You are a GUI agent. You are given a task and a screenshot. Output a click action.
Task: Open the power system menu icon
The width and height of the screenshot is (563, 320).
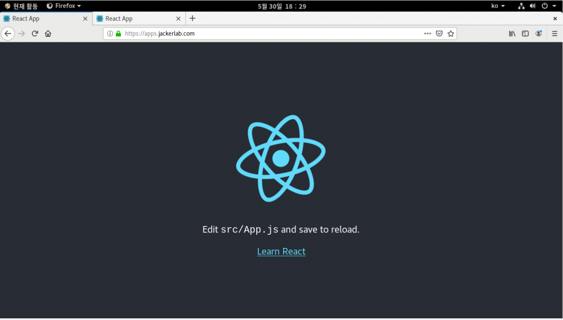[545, 5]
